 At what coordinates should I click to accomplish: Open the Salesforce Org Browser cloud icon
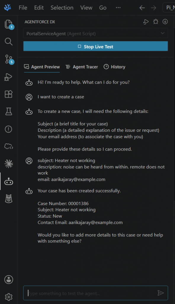click(x=9, y=146)
